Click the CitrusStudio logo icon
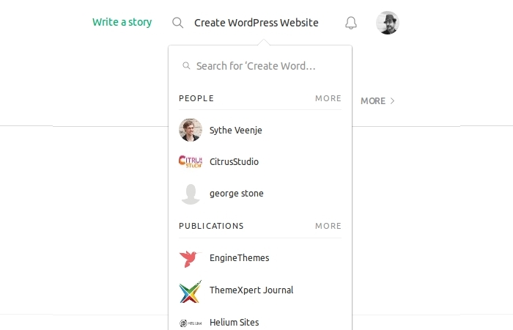The image size is (513, 330). pos(191,161)
